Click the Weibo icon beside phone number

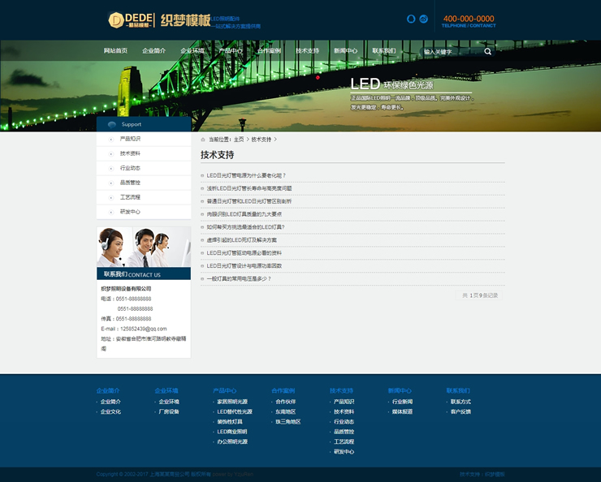pos(424,19)
